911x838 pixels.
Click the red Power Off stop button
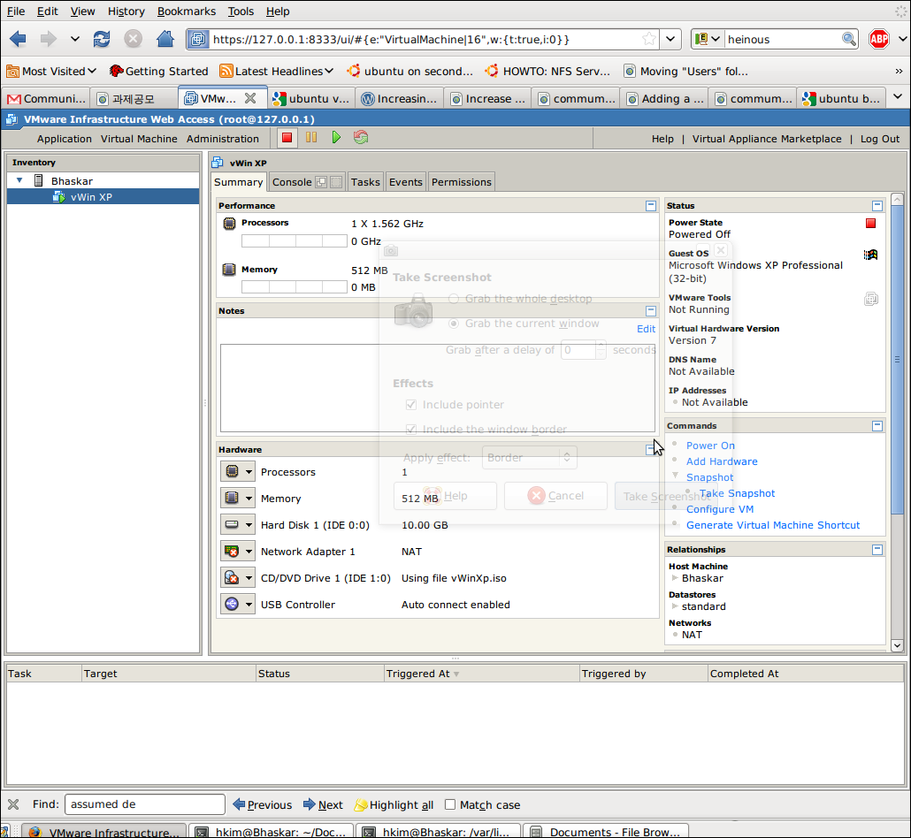pos(287,138)
